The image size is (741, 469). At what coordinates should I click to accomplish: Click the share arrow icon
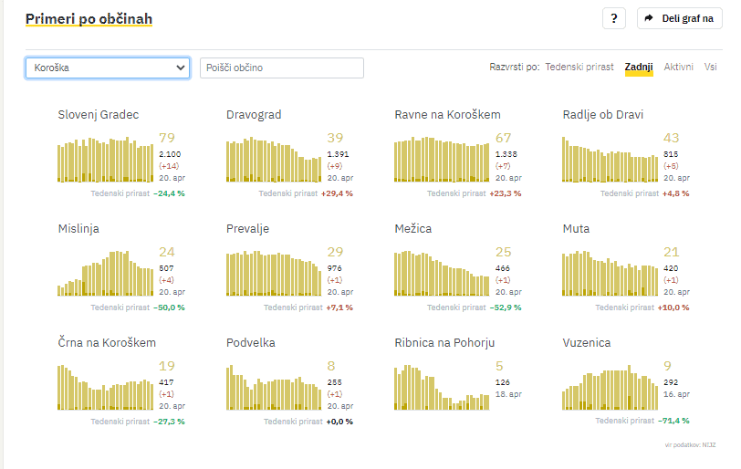pyautogui.click(x=650, y=18)
